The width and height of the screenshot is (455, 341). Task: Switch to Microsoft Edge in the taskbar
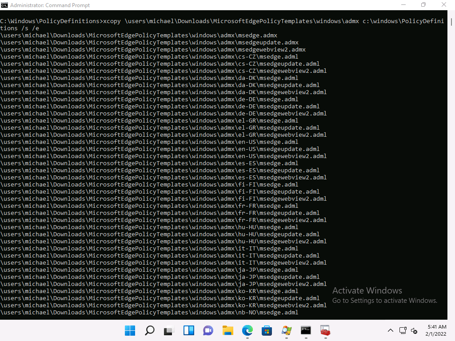click(247, 330)
